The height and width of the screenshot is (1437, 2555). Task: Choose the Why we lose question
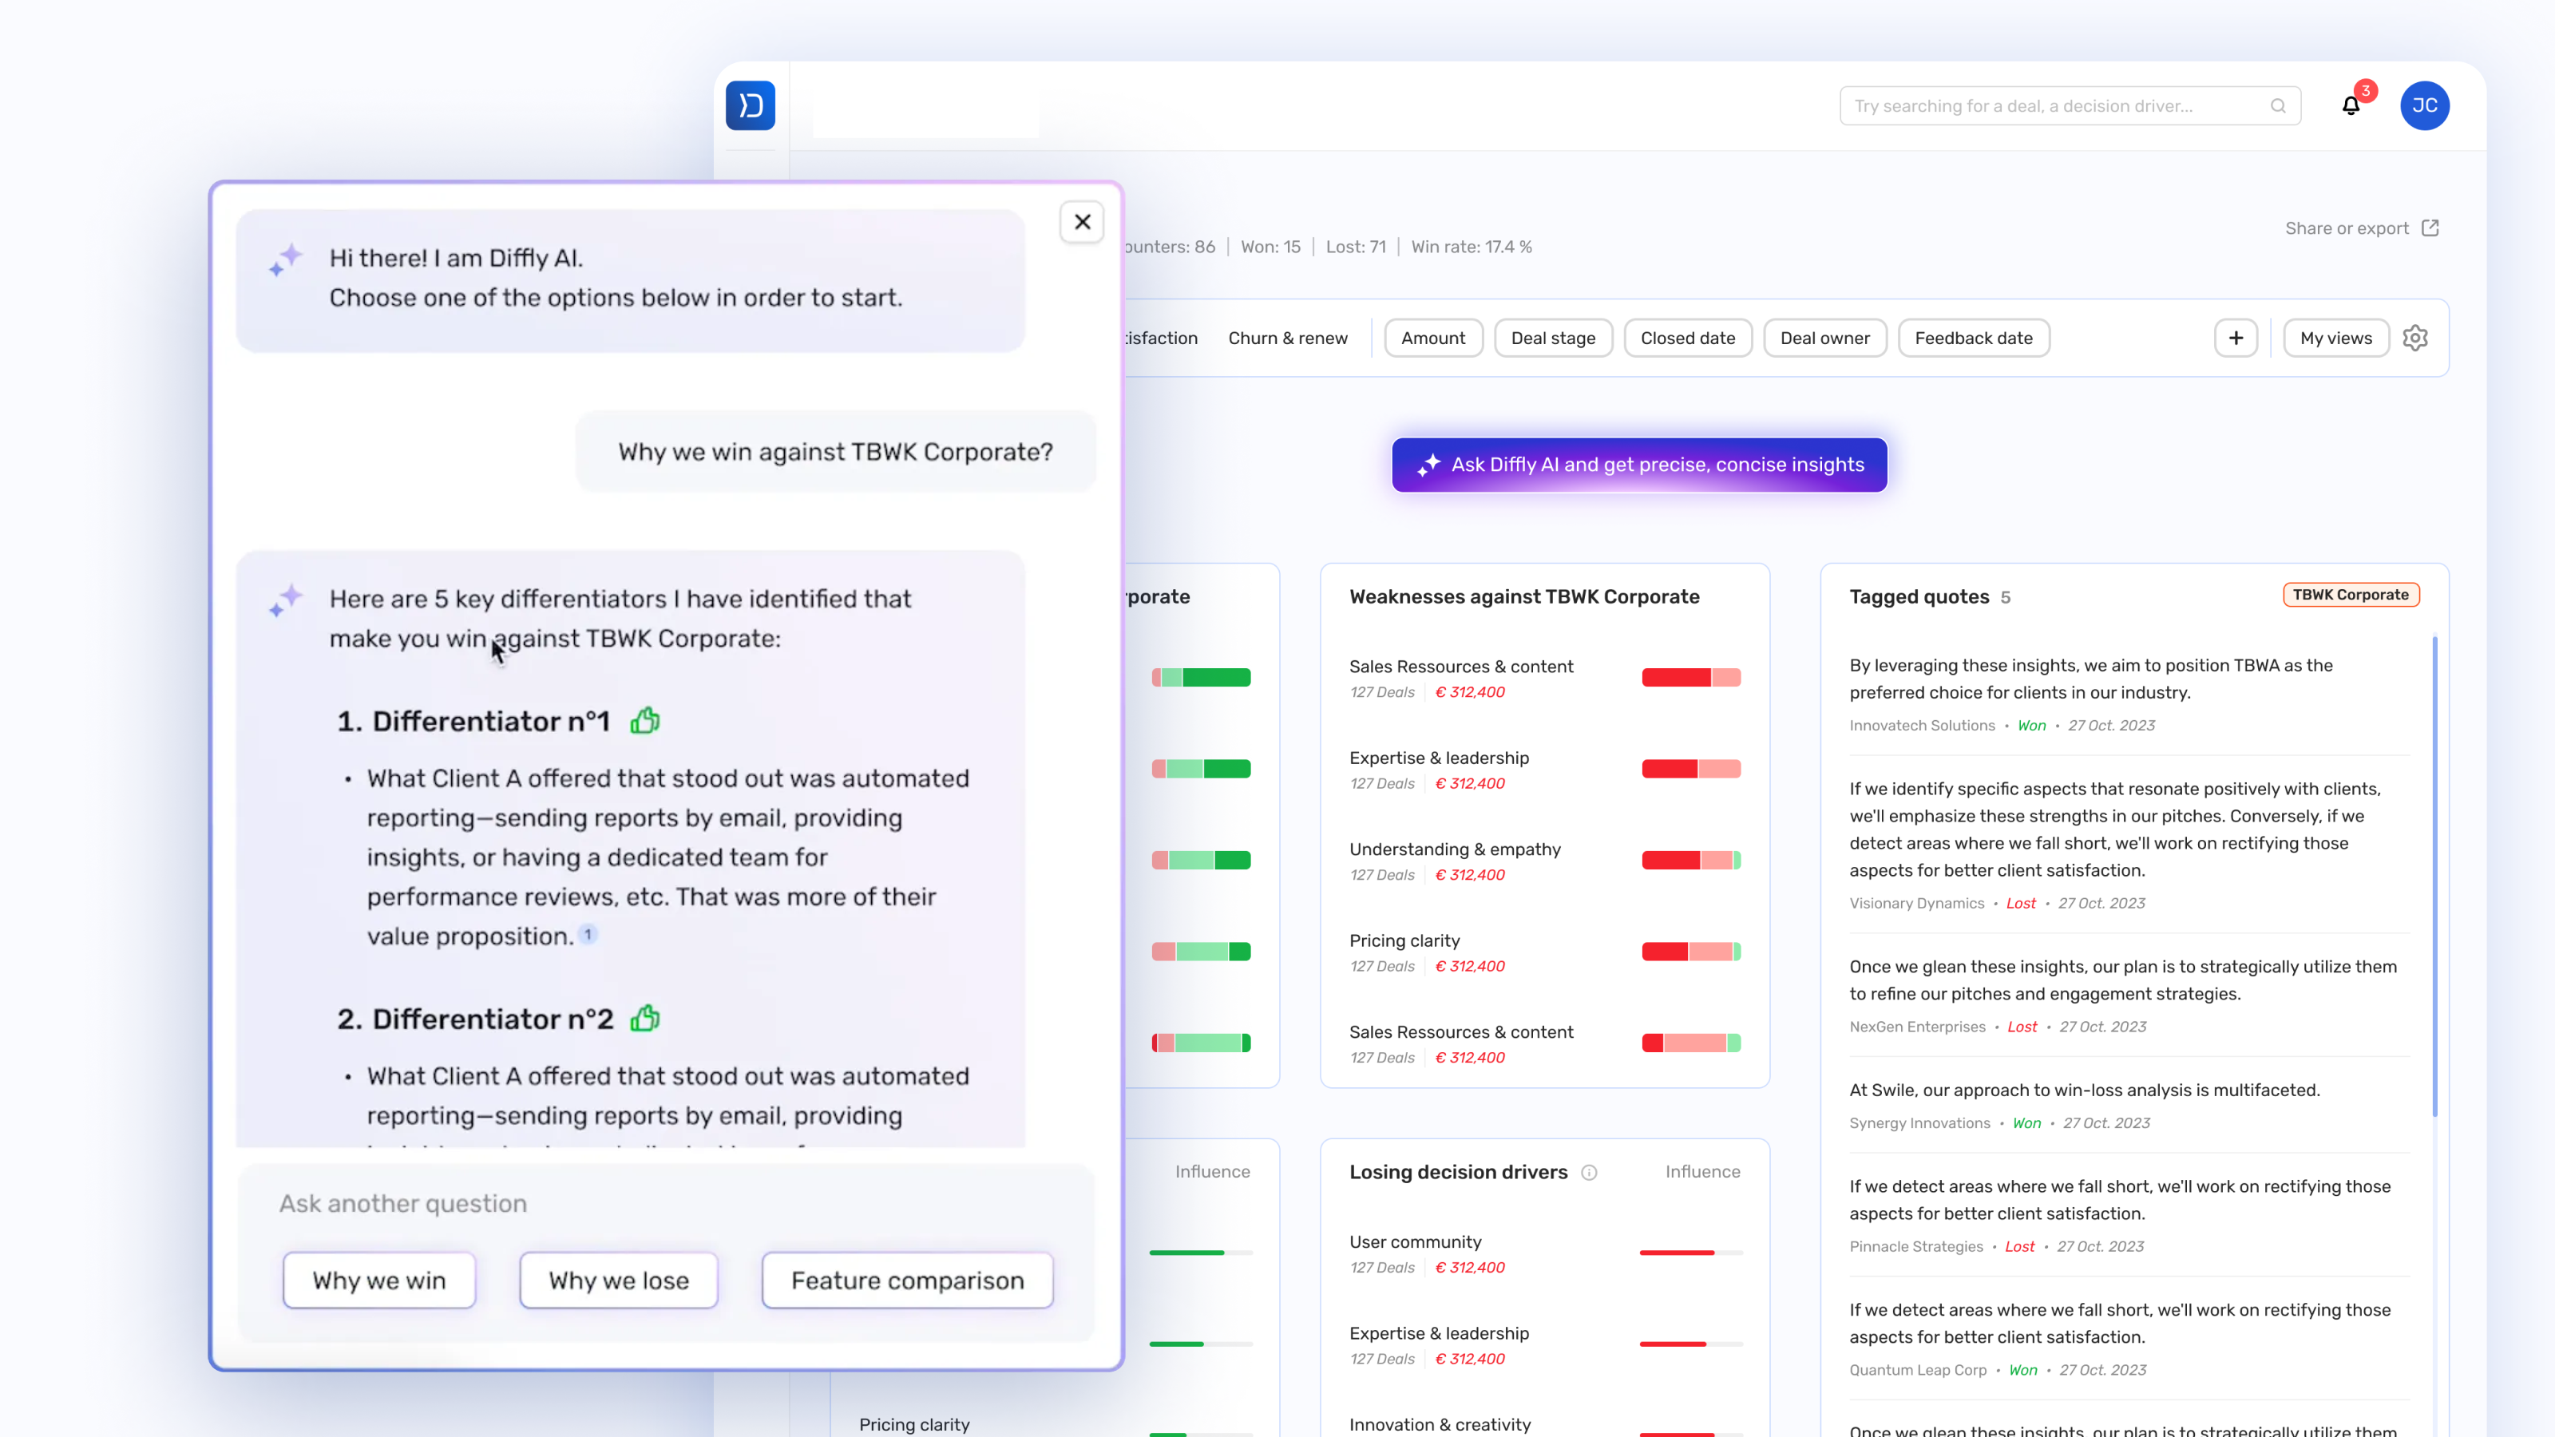617,1281
